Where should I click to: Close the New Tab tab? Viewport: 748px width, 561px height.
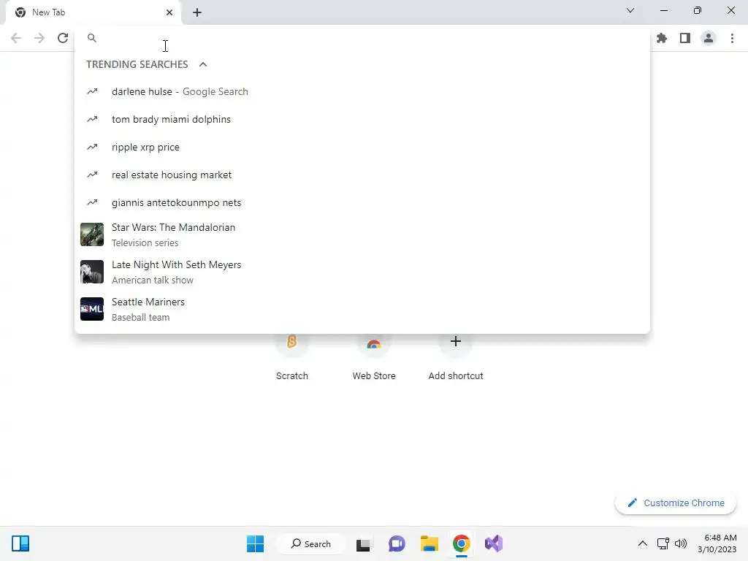[169, 12]
